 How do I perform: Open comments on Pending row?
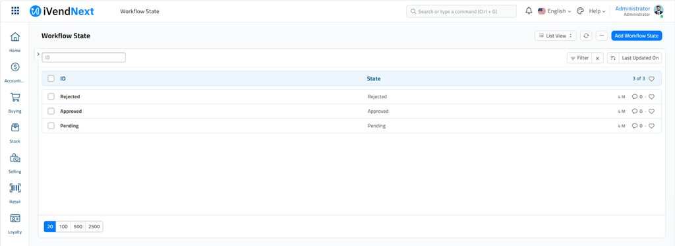tap(637, 126)
